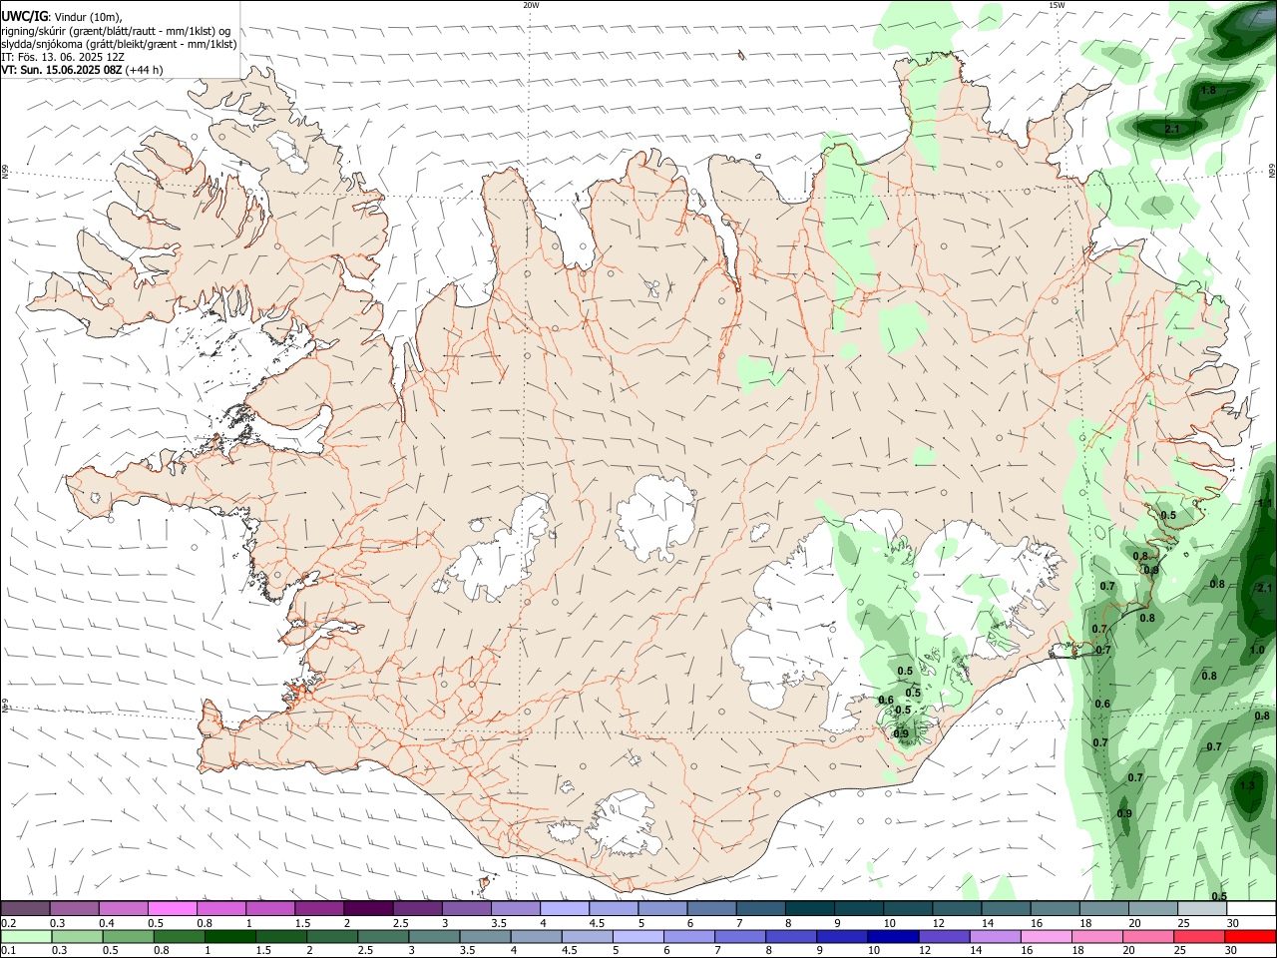Viewport: 1277px width, 958px height.
Task: Click the '1.3' precipitation value on the map
Action: tap(1246, 785)
